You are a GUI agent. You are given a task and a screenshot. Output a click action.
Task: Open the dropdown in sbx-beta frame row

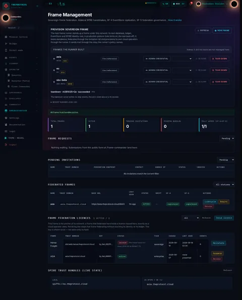coord(182,81)
